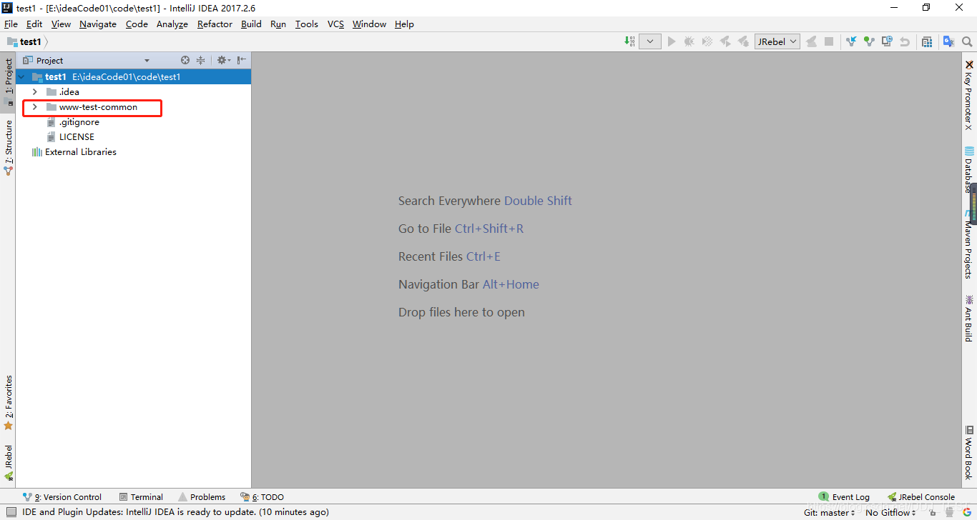Open the File menu
This screenshot has width=977, height=520.
(x=11, y=24)
